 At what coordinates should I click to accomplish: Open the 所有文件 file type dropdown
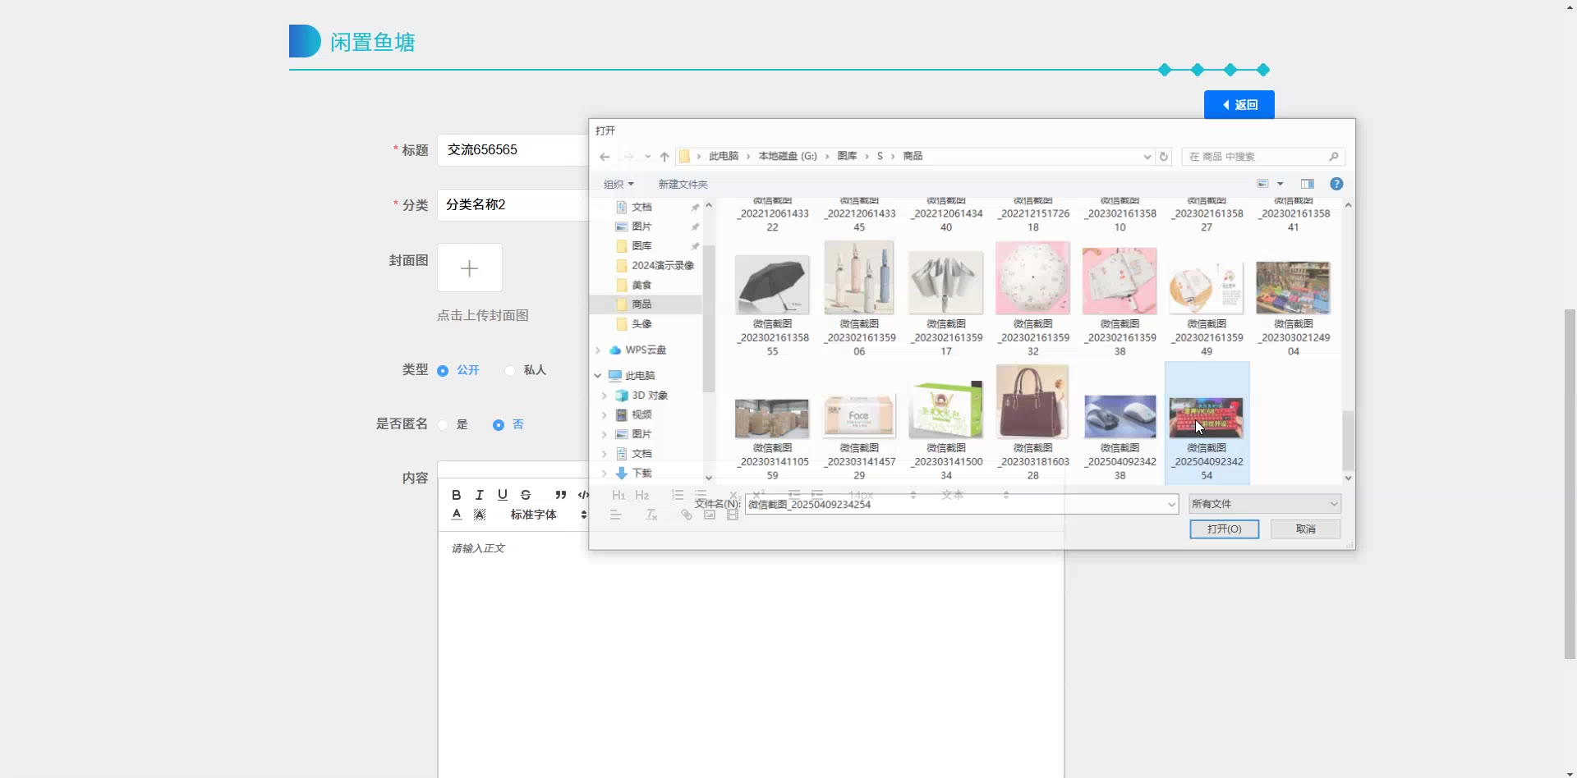pyautogui.click(x=1264, y=504)
